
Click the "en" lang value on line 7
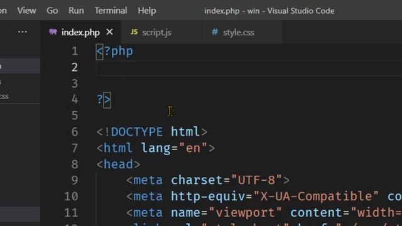(193, 148)
